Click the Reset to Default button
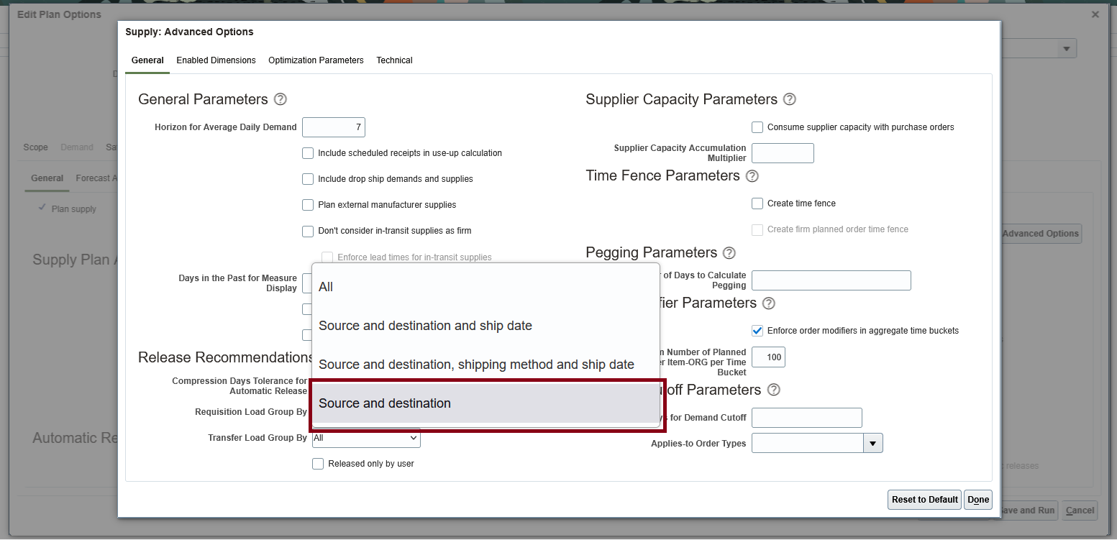Screen dimensions: 1117x540 point(924,500)
